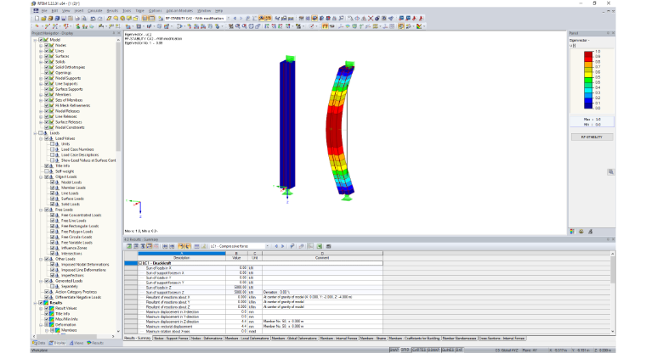The image size is (646, 353).
Task: Toggle the Nodal Supports checkbox
Action: pos(47,78)
